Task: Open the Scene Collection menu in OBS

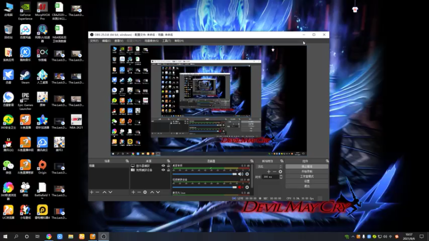Action: [x=152, y=41]
